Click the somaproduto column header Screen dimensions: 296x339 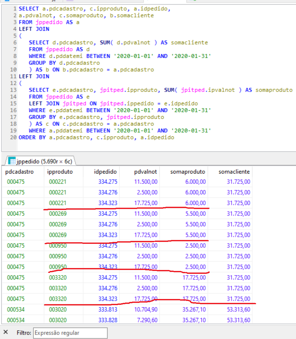[188, 172]
